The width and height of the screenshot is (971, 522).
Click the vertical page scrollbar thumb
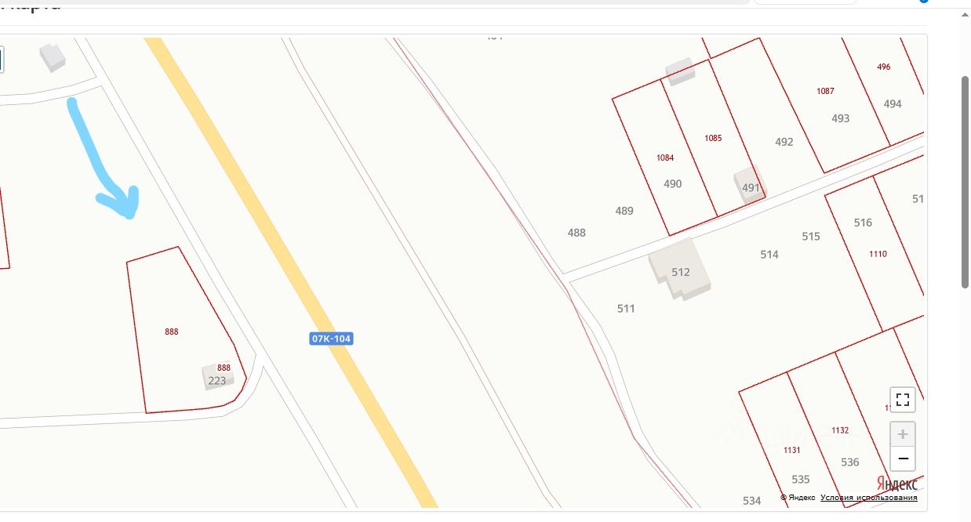coord(966,182)
